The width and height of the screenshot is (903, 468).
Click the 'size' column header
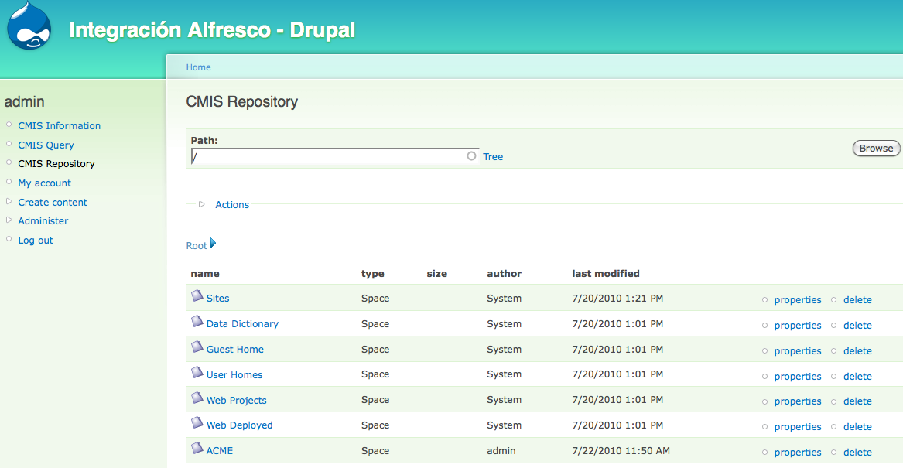(436, 273)
